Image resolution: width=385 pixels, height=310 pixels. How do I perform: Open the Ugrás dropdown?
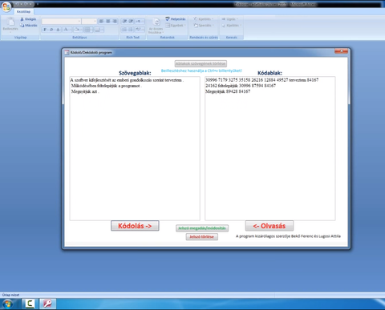pyautogui.click(x=229, y=19)
